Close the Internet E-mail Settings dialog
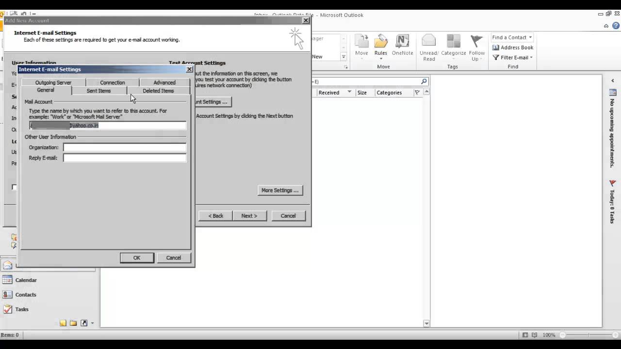This screenshot has height=349, width=621. (189, 69)
